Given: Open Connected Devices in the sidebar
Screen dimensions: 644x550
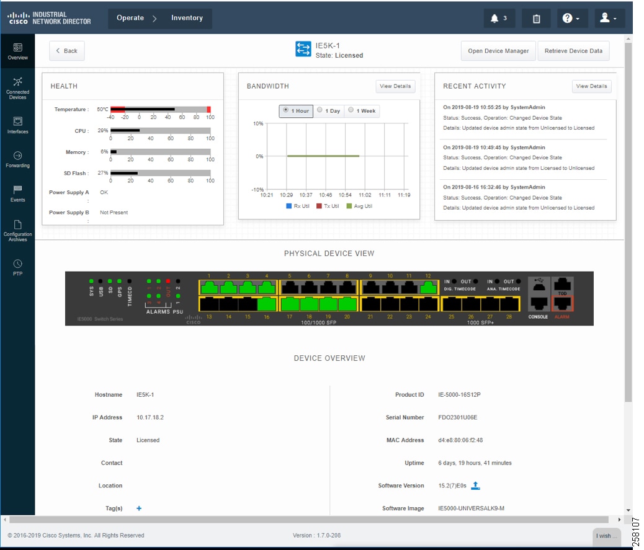Looking at the screenshot, I should (17, 88).
